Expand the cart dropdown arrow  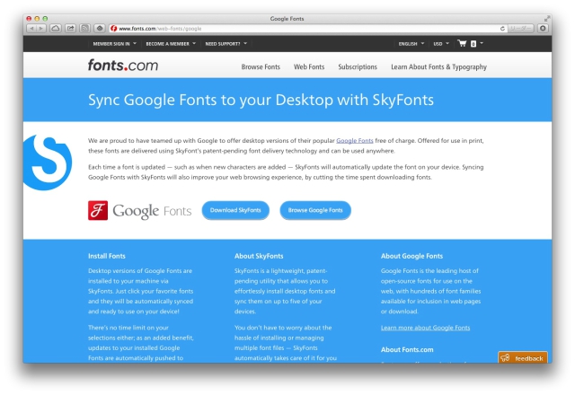click(x=482, y=43)
